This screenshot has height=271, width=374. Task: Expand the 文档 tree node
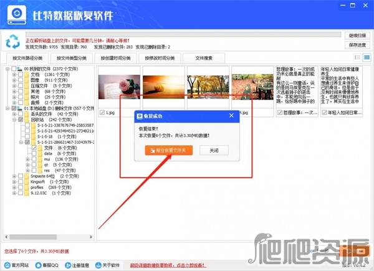14,75
